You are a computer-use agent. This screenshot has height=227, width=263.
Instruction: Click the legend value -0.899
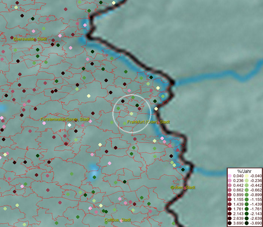click(x=256, y=195)
